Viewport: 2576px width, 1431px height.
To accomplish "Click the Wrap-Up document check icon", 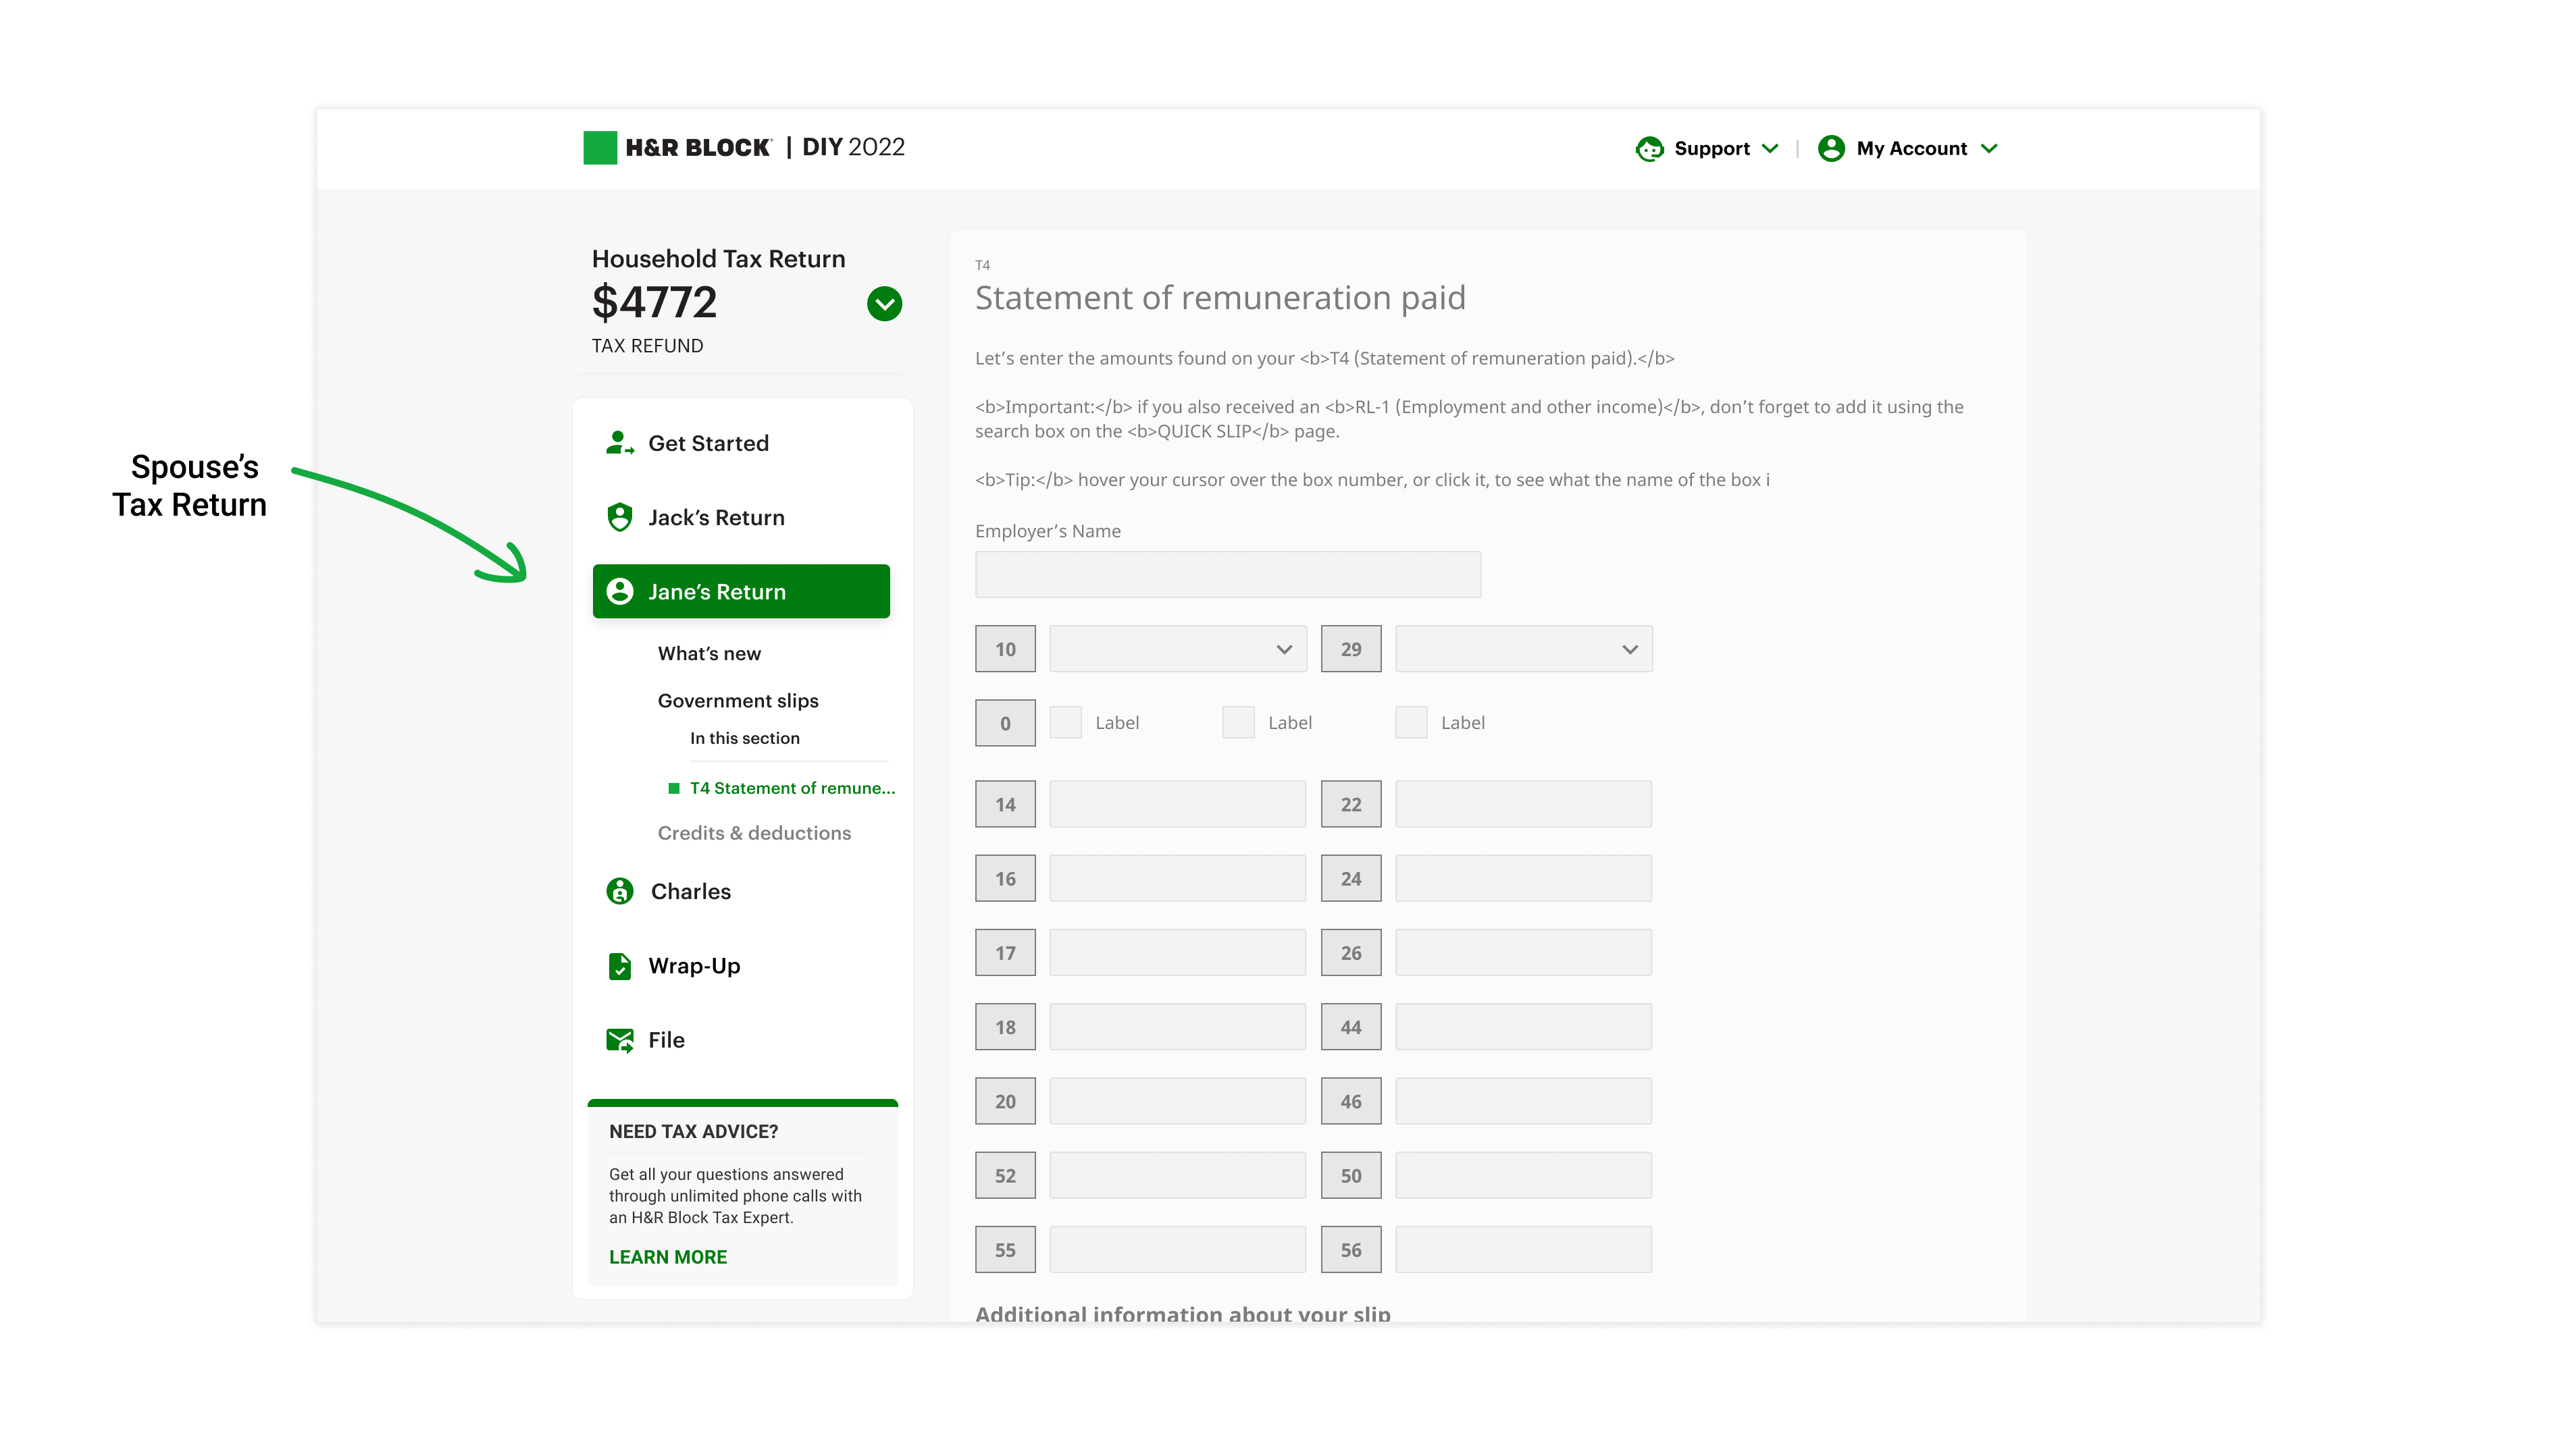I will coord(619,967).
